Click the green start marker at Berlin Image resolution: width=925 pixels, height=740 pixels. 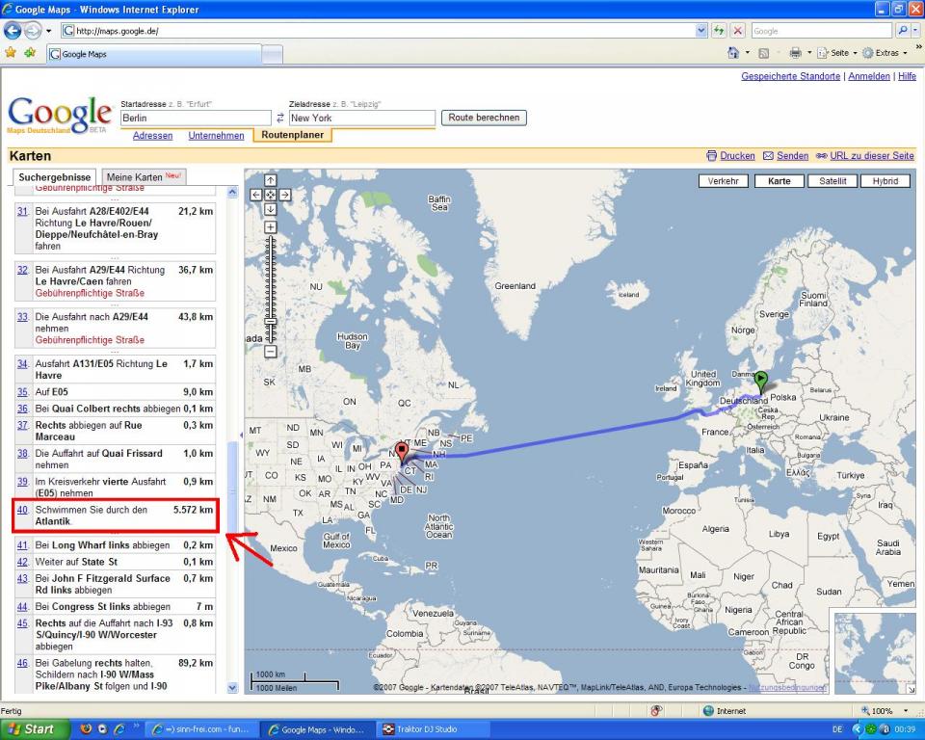[761, 382]
